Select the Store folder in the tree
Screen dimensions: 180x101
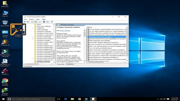(39, 24)
